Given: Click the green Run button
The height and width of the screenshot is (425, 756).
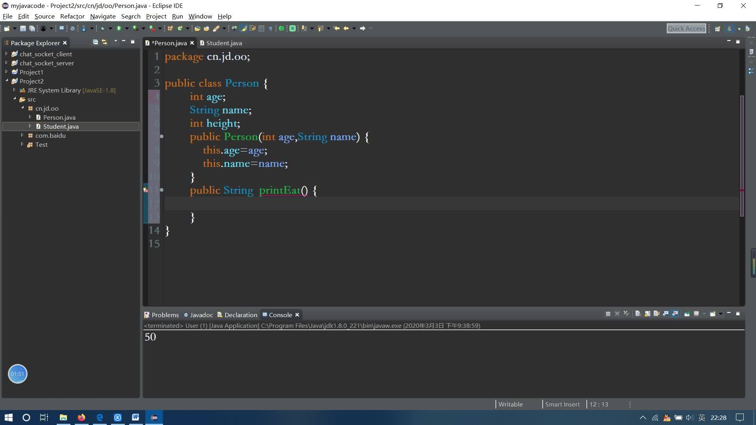Looking at the screenshot, I should (119, 28).
